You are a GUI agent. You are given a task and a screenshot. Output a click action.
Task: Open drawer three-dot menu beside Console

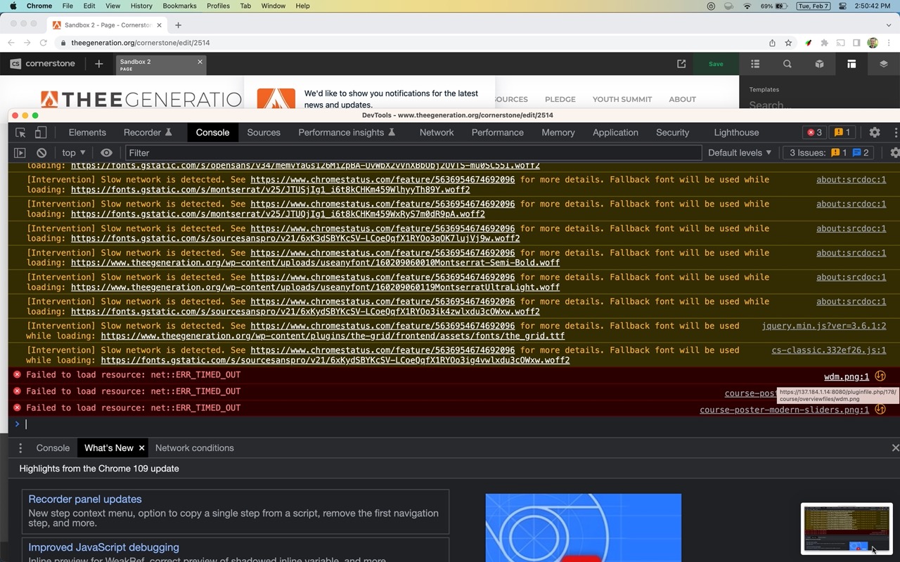pyautogui.click(x=20, y=448)
